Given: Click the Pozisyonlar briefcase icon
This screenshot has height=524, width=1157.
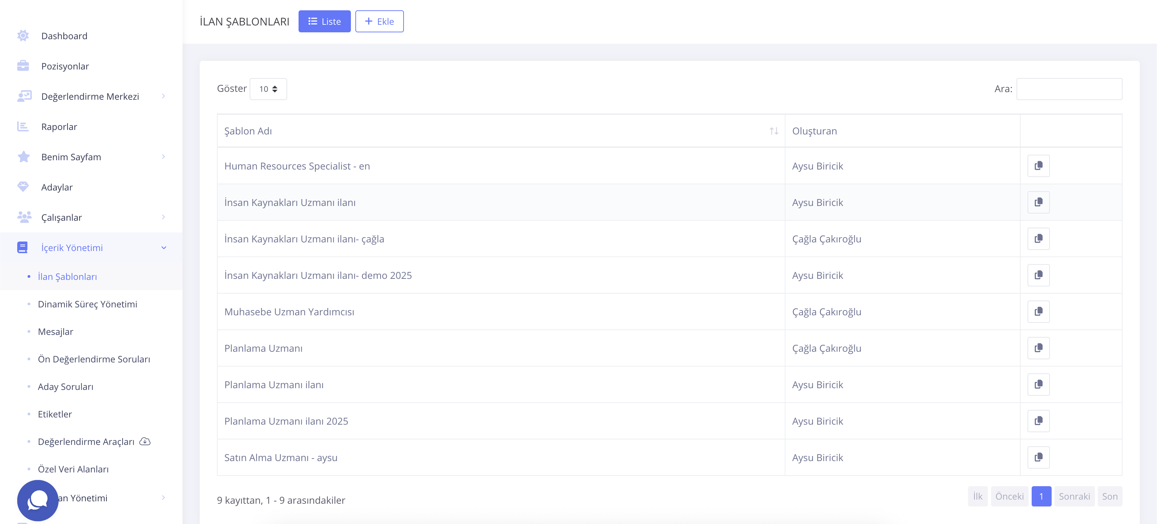Looking at the screenshot, I should 23,66.
